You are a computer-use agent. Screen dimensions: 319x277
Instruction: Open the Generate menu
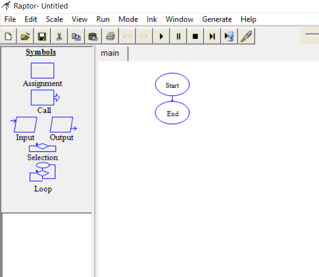[x=217, y=20]
